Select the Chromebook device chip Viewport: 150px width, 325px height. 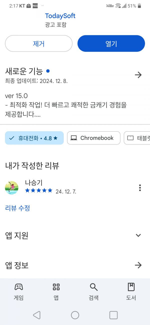point(94,138)
